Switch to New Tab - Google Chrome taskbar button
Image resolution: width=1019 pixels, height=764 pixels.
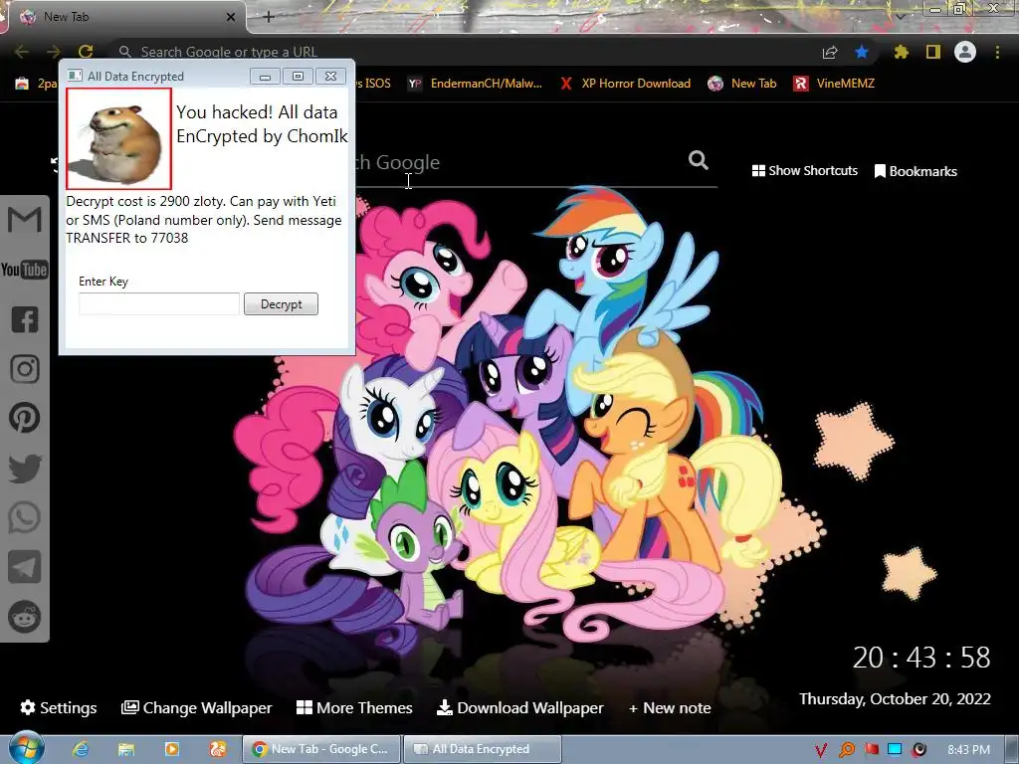click(321, 749)
